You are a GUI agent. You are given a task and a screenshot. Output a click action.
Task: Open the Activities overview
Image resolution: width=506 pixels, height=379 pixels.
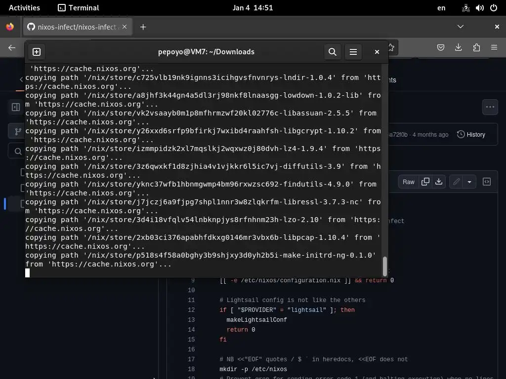point(24,8)
